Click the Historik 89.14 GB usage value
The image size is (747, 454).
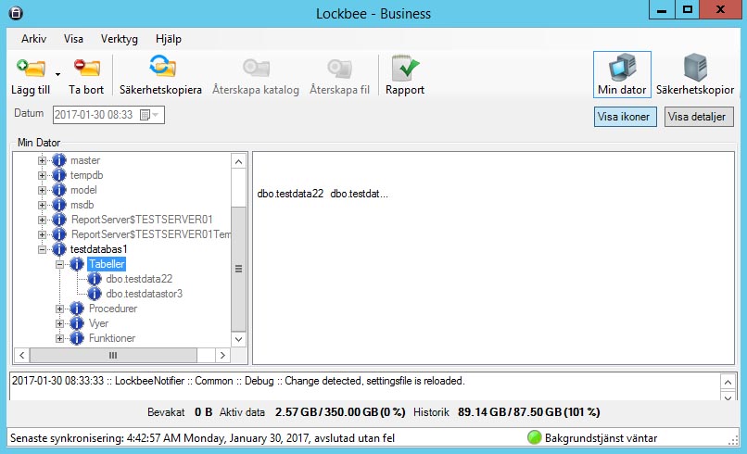529,412
